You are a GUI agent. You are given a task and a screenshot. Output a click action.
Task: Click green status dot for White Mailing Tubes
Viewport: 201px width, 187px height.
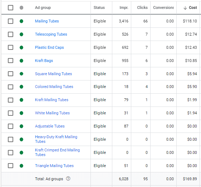(21, 113)
